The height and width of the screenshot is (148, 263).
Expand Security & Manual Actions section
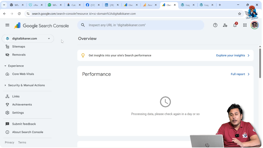(5, 85)
